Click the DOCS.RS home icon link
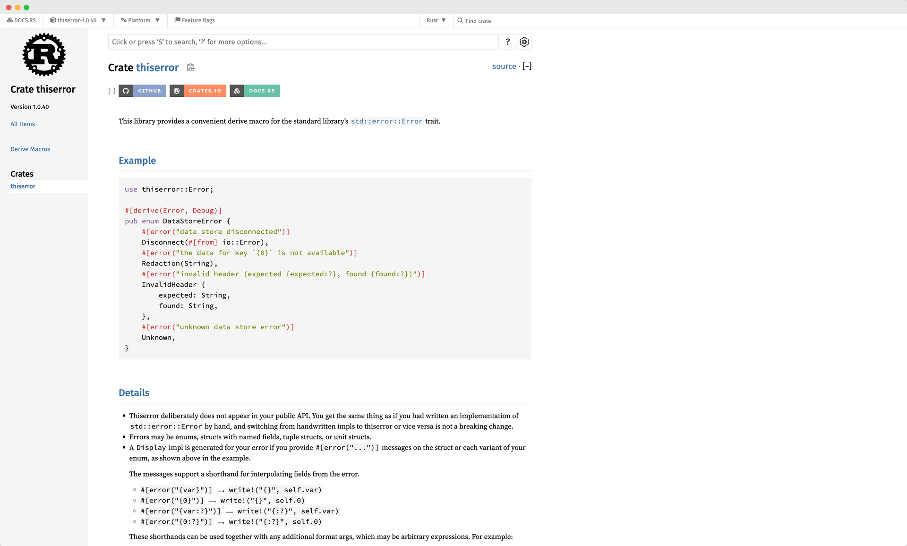This screenshot has height=546, width=907. [x=22, y=20]
